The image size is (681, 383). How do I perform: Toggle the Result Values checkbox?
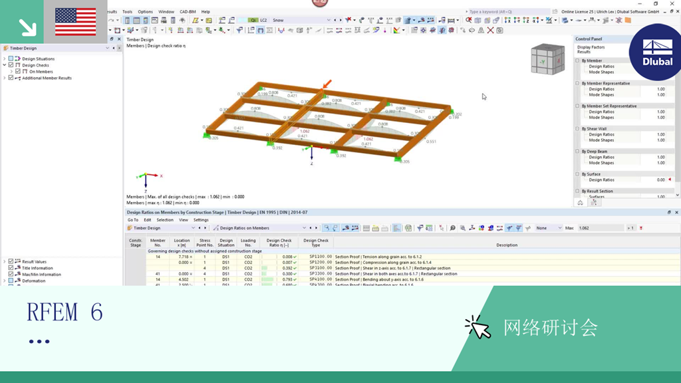click(11, 261)
